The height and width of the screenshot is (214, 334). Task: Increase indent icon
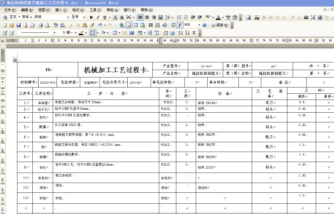point(200,17)
